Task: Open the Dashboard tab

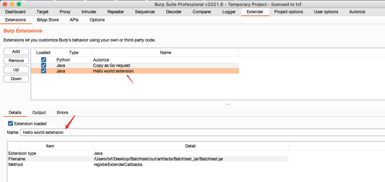Action: pos(15,12)
